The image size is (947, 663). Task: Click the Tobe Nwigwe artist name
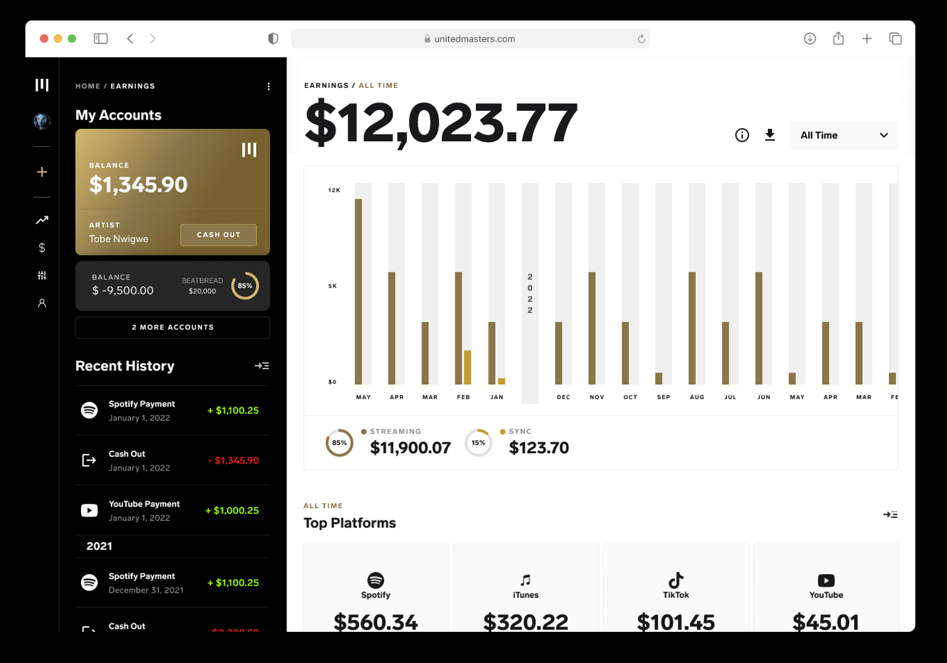click(118, 239)
